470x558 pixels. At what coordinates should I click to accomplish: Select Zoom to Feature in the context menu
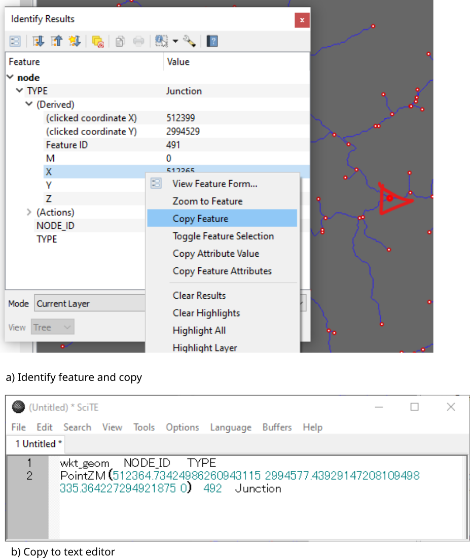(207, 201)
